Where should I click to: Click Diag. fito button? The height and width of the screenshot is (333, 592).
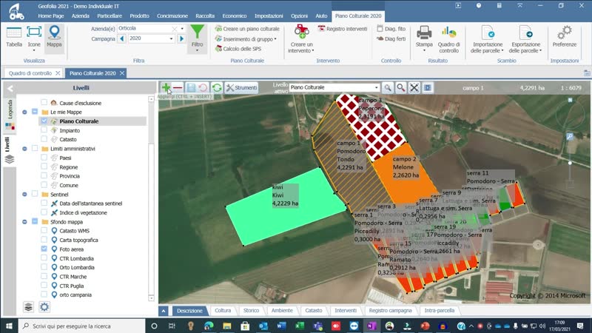391,29
